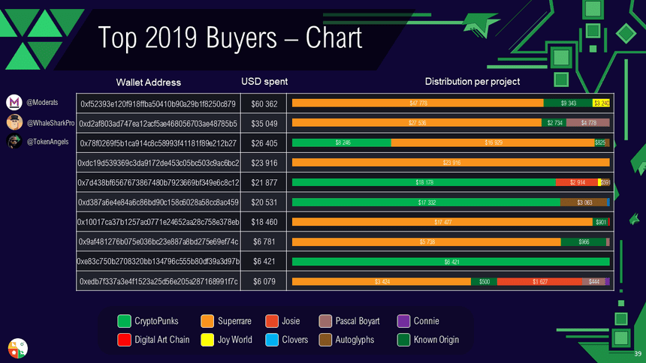The image size is (646, 363).
Task: Click the $23 916 Superrare bar
Action: click(451, 162)
